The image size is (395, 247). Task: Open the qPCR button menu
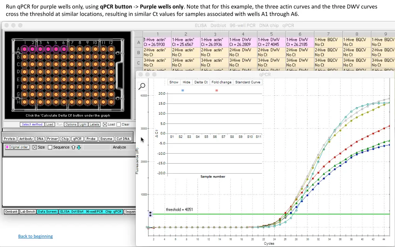click(x=78, y=139)
